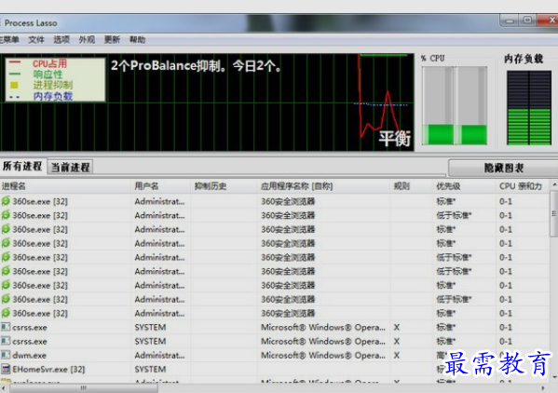
Task: Click the horizontal scrollbar left arrow
Action: pyautogui.click(x=3, y=388)
